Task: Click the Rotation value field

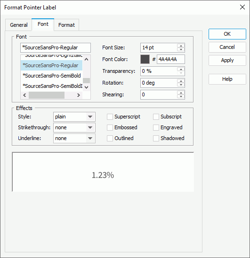Action: tap(159, 83)
